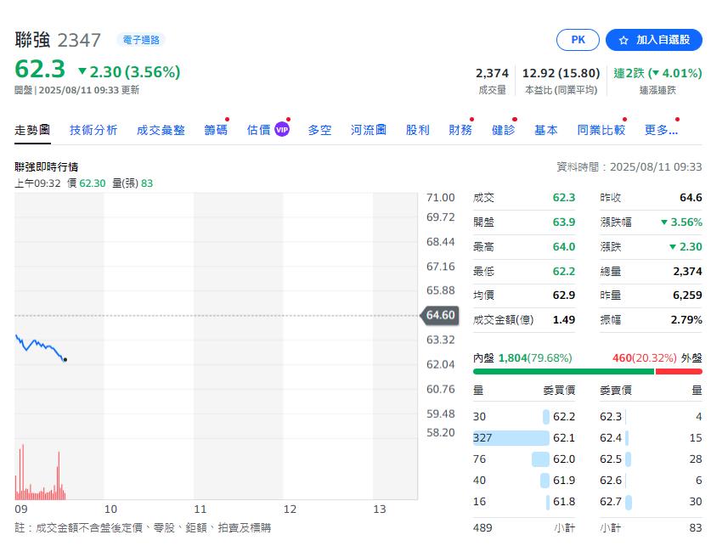Click the ask subtotal 83
The width and height of the screenshot is (711, 546).
click(x=695, y=528)
